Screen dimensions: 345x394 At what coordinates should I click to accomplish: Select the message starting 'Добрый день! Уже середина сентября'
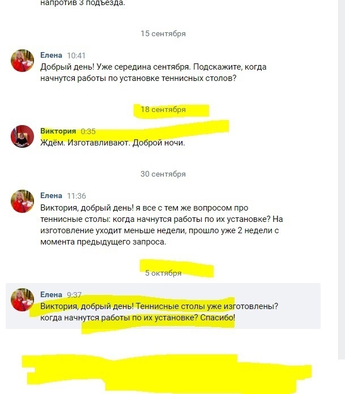pyautogui.click(x=154, y=72)
